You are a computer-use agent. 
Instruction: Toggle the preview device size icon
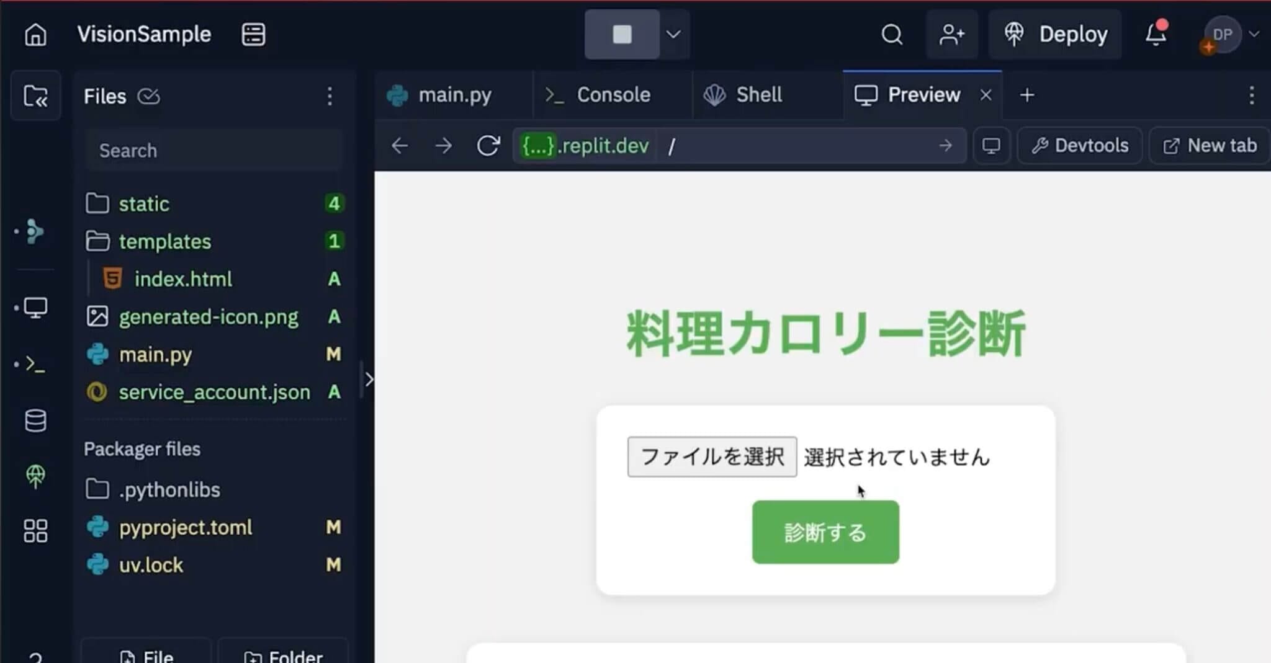[991, 146]
